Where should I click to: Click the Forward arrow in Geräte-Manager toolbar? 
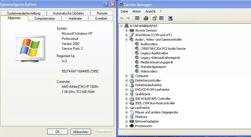click(128, 18)
